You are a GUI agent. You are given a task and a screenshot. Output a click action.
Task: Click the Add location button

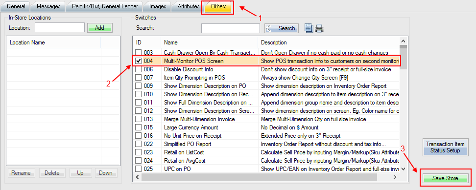click(99, 28)
